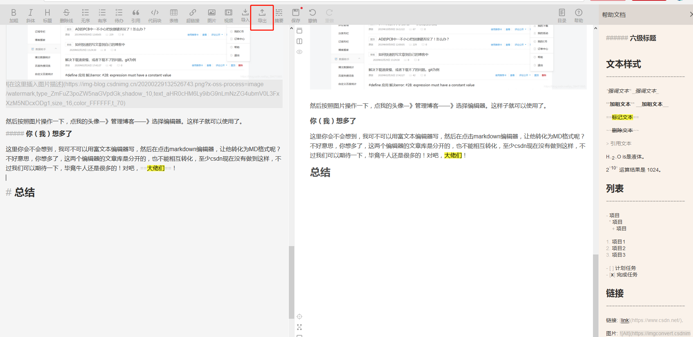Enable the split-screen editor layout
This screenshot has height=337, width=693.
tap(299, 41)
